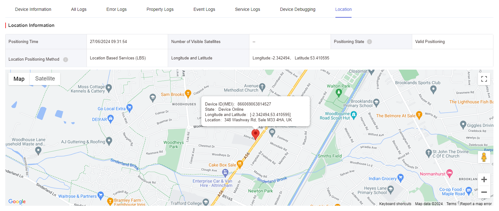499x211 pixels.
Task: Click the Giggles Driving map pin
Action: tap(463, 125)
